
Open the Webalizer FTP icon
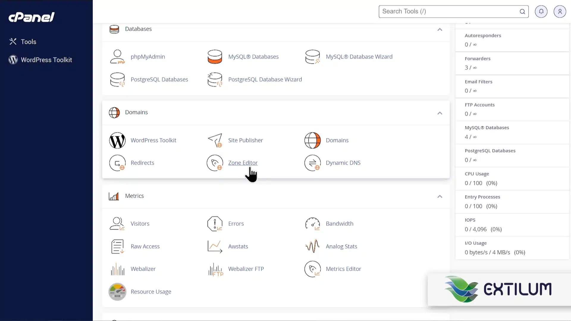tap(216, 269)
